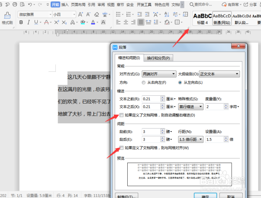This screenshot has width=261, height=198.
Task: Open the 开始 ribbon tab
Action: [55, 4]
